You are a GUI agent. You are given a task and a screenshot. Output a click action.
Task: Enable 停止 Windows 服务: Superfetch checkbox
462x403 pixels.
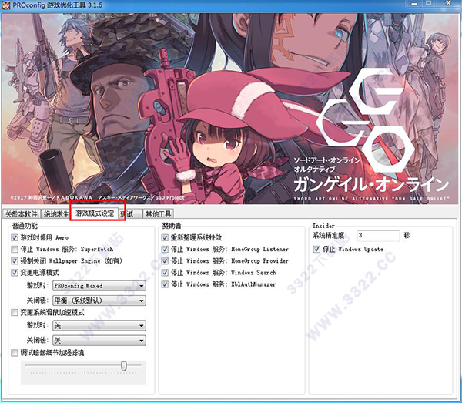click(x=15, y=249)
